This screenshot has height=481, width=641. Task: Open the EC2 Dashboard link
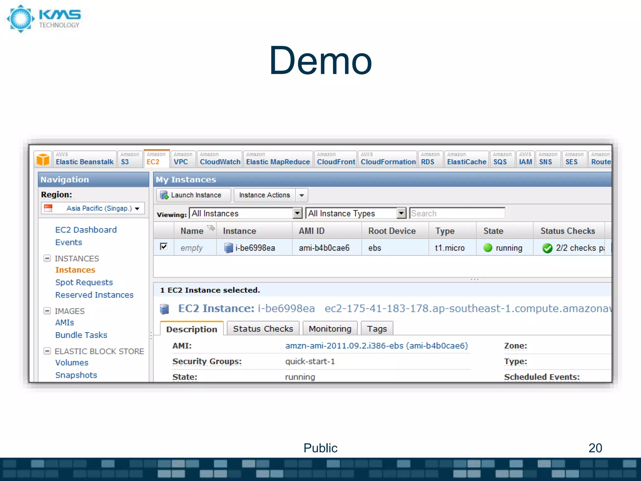click(86, 230)
